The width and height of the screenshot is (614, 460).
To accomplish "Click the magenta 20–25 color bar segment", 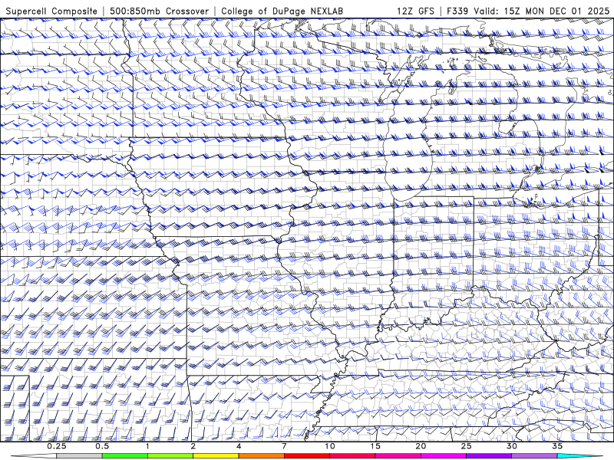I will click(444, 456).
